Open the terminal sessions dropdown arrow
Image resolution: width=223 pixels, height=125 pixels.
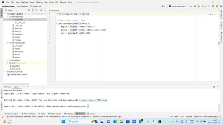[x=28, y=87]
